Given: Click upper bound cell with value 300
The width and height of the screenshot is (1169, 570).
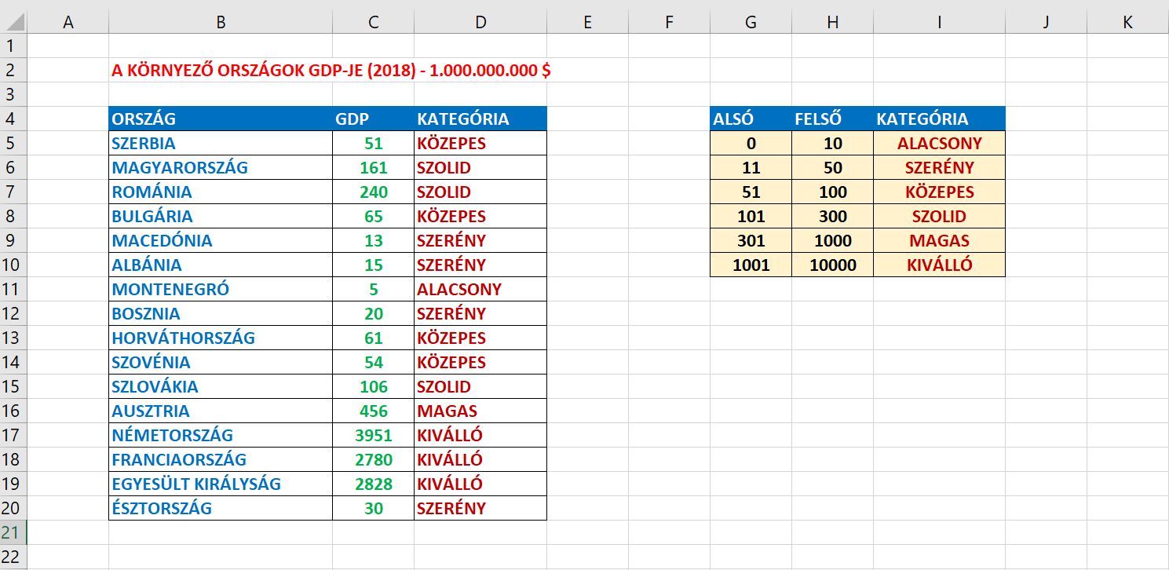Looking at the screenshot, I should (833, 216).
